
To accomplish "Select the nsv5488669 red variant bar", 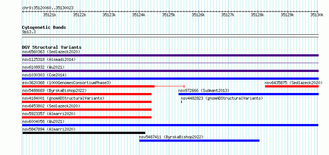I will click(87, 94).
